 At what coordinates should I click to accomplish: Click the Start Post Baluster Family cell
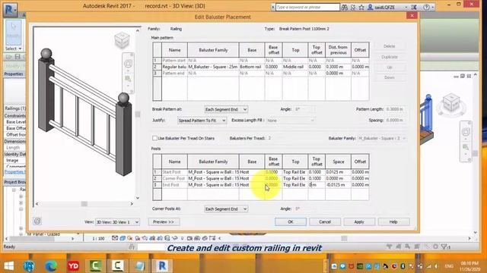(x=213, y=172)
